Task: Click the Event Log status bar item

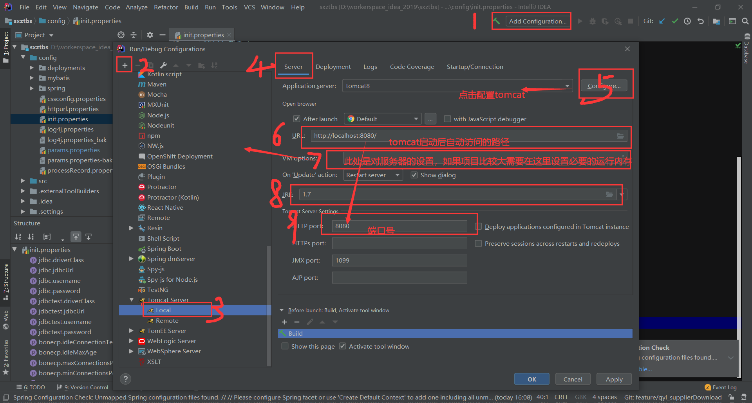Action: tap(721, 387)
